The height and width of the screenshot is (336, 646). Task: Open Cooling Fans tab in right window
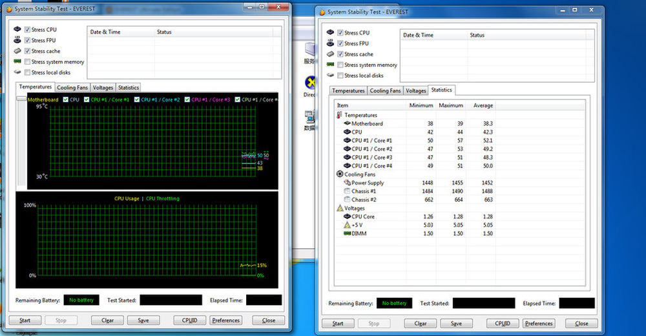385,90
